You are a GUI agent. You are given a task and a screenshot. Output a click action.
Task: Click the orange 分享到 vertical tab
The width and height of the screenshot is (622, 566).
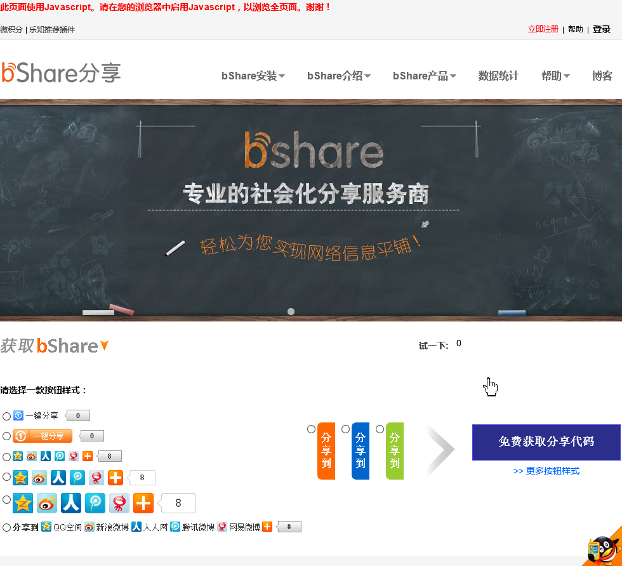[x=326, y=450]
